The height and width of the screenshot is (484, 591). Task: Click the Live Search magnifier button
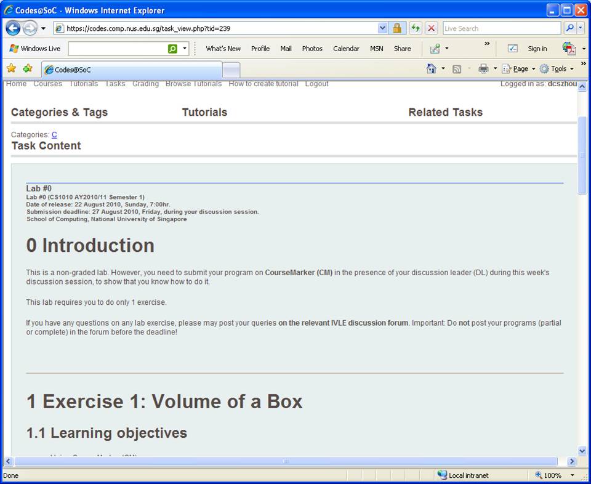[570, 28]
